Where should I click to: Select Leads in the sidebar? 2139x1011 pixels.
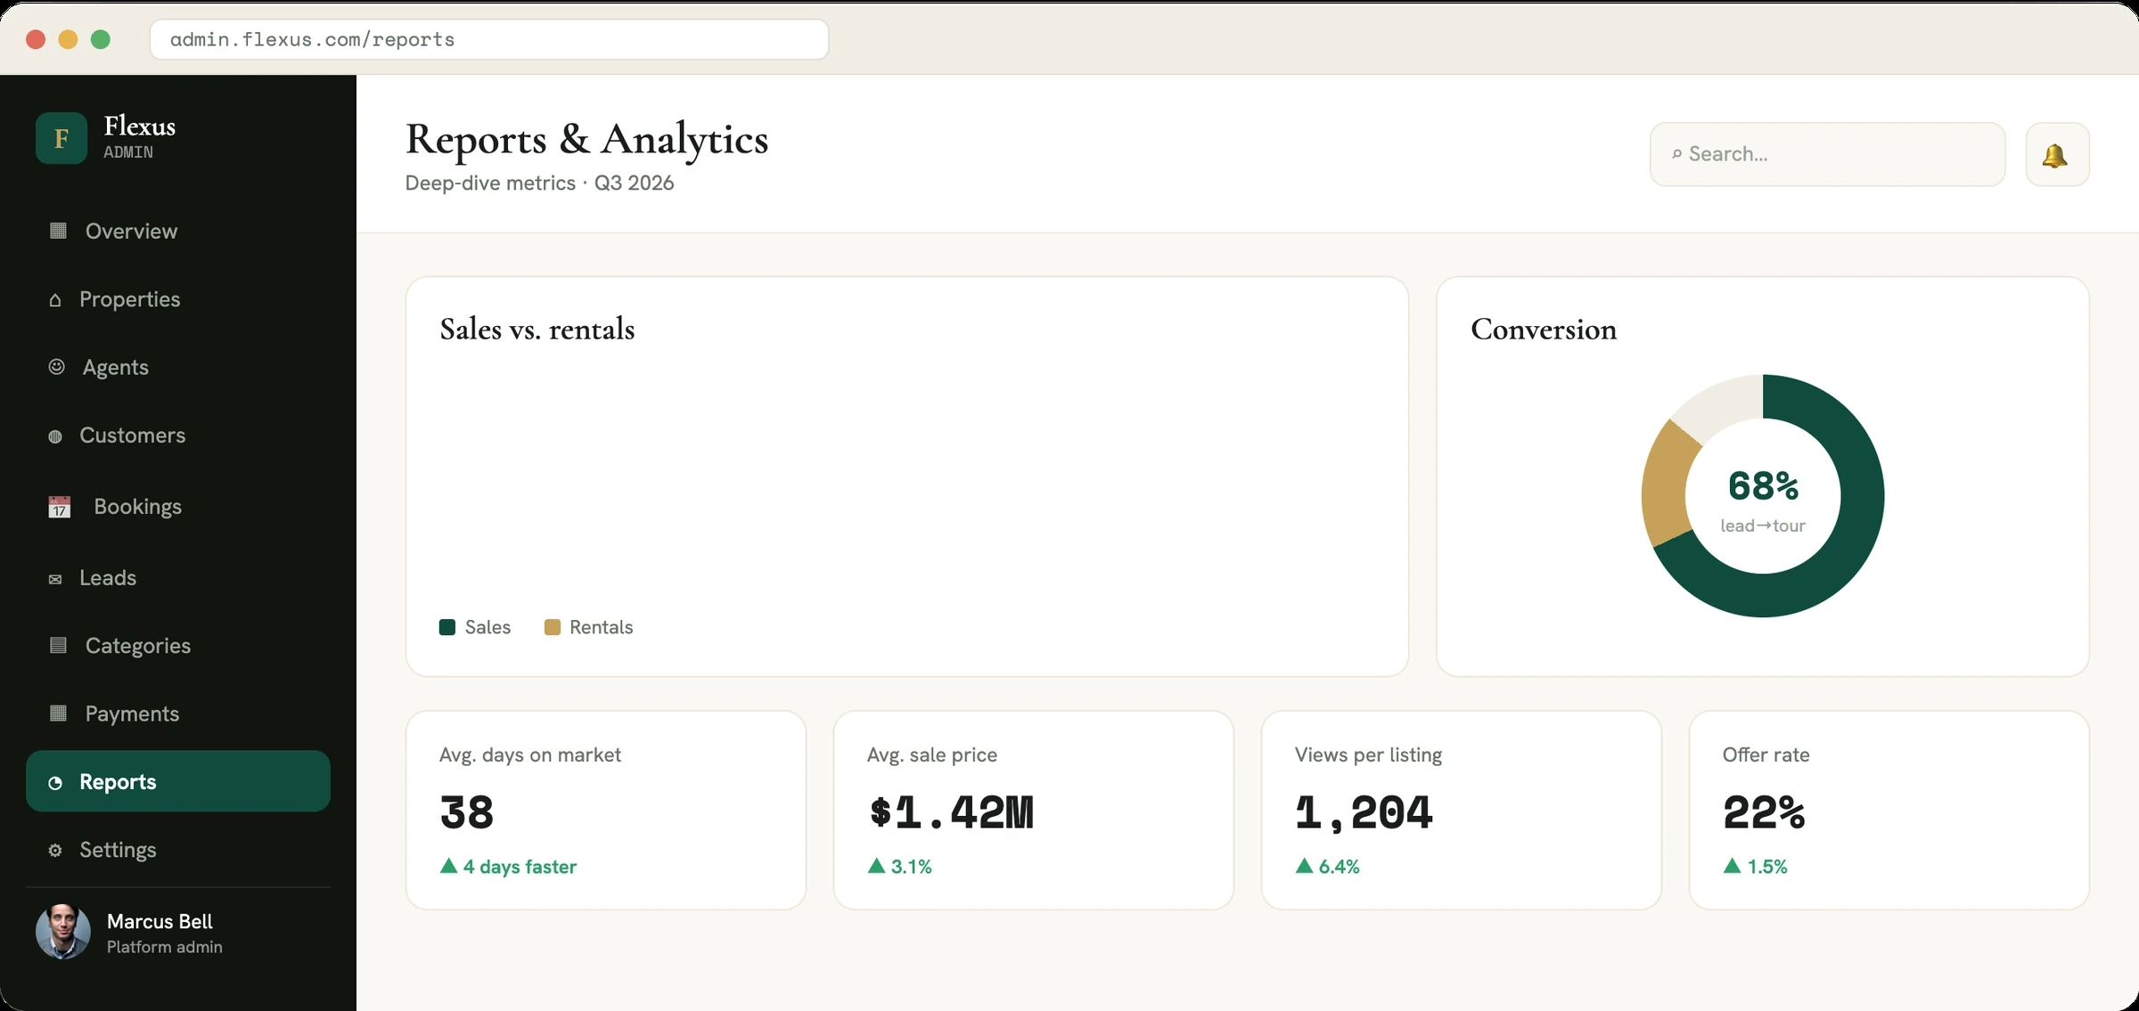pos(178,578)
